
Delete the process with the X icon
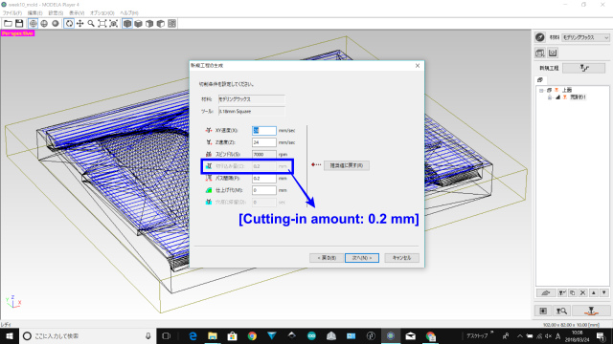(x=583, y=292)
